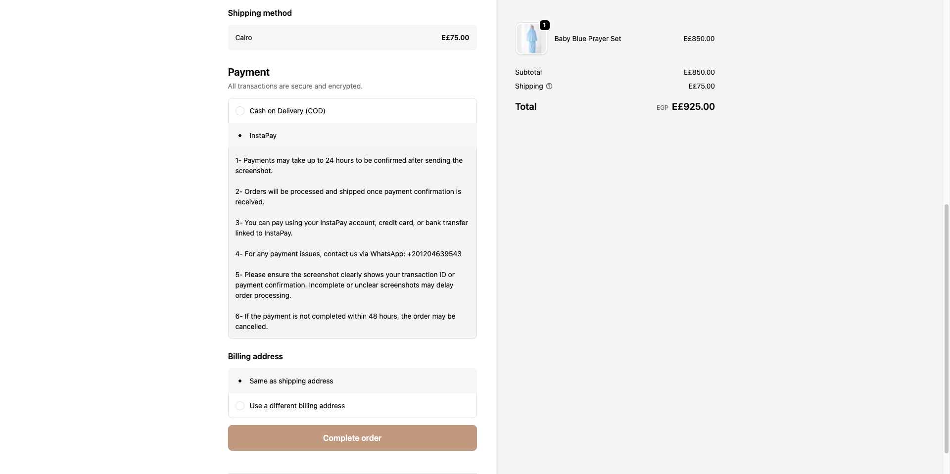Click the Billing address heading
This screenshot has width=950, height=474.
coord(255,356)
